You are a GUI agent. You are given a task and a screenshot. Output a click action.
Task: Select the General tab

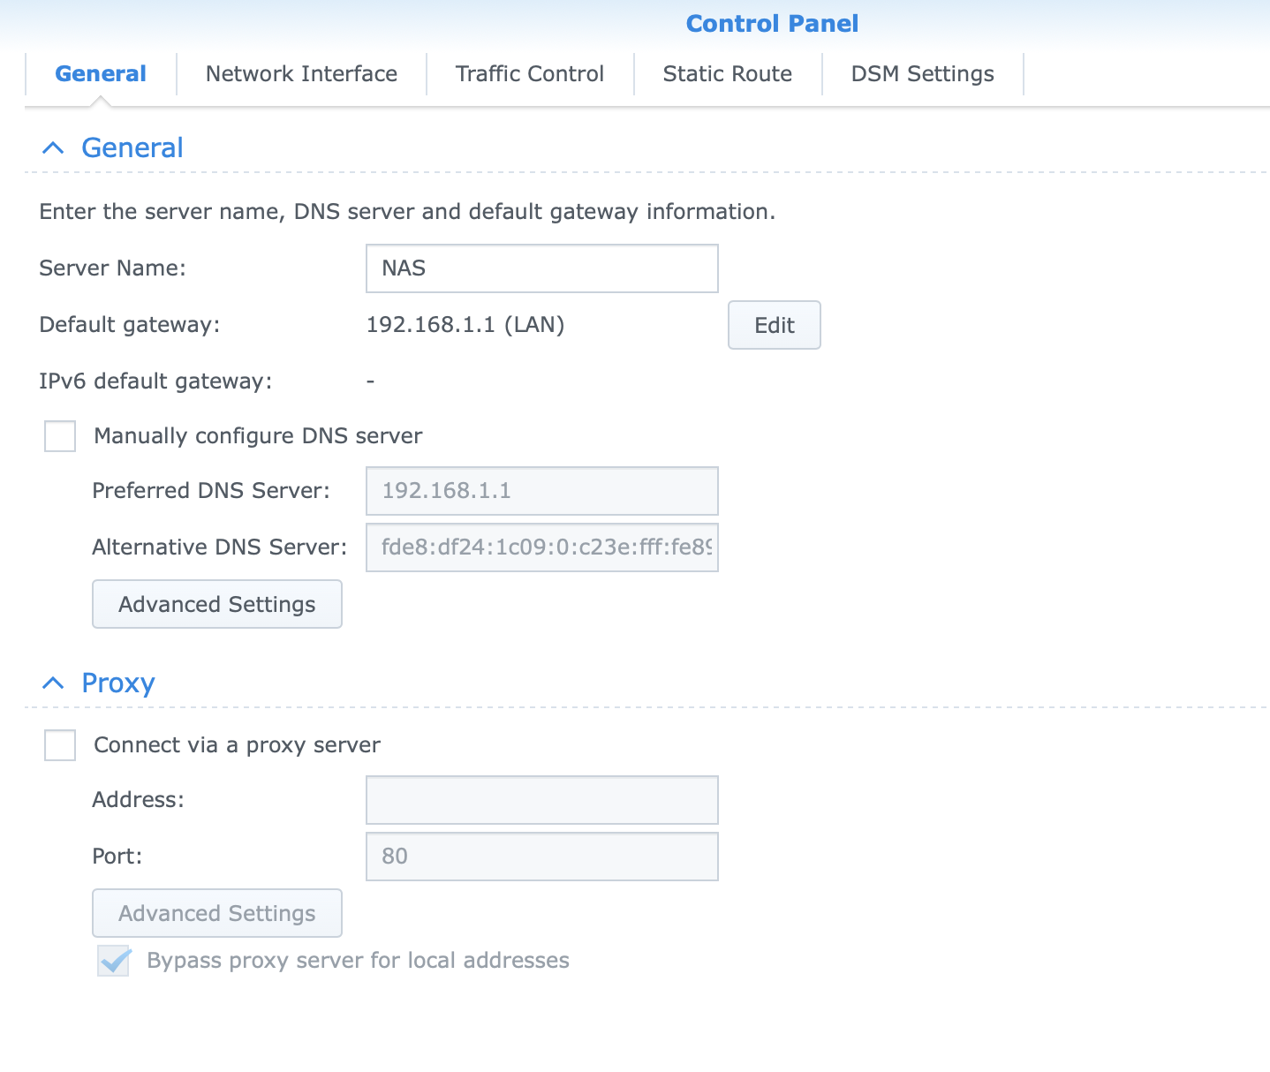101,74
